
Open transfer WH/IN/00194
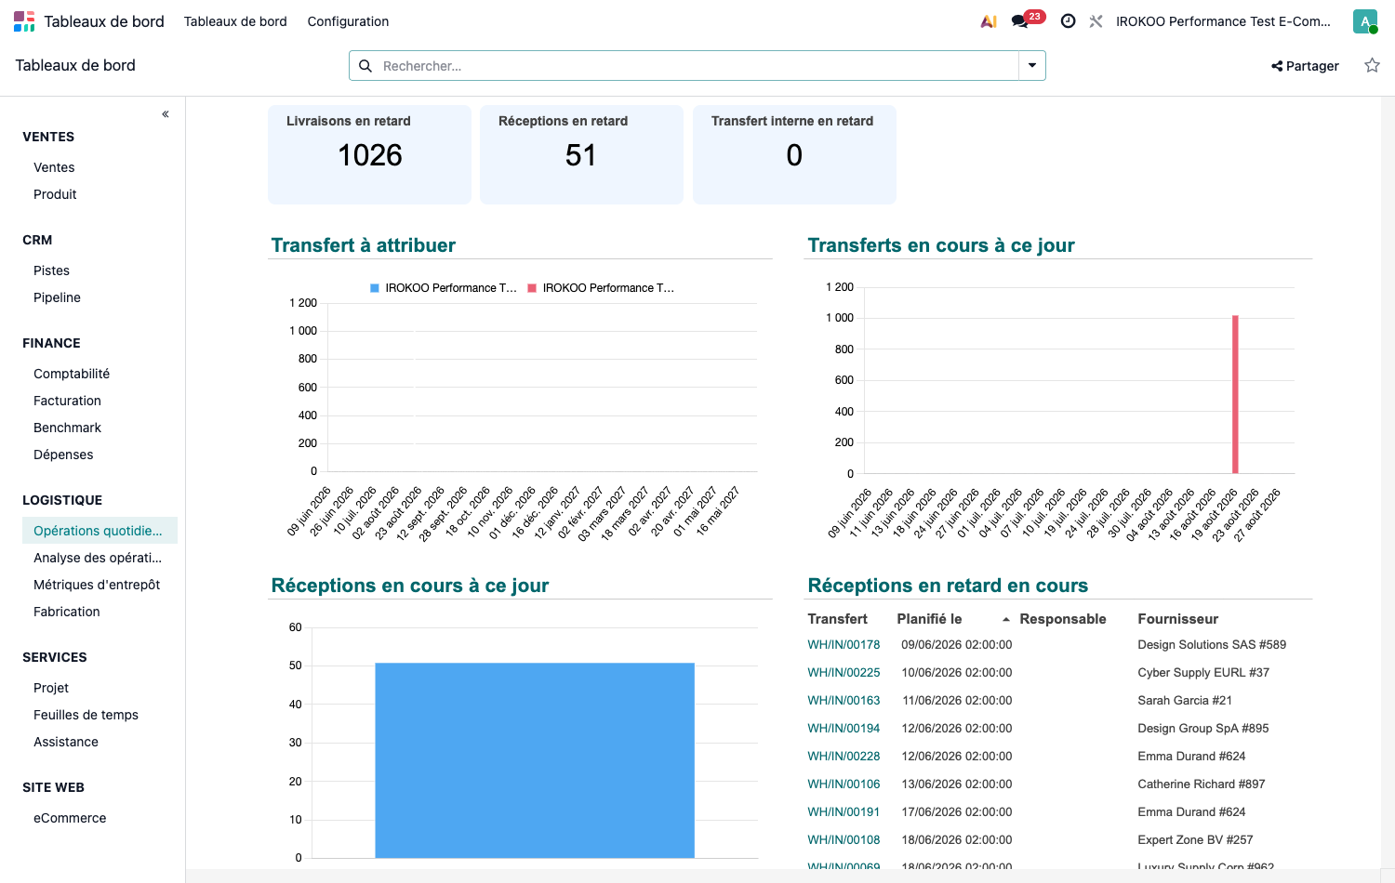(844, 728)
